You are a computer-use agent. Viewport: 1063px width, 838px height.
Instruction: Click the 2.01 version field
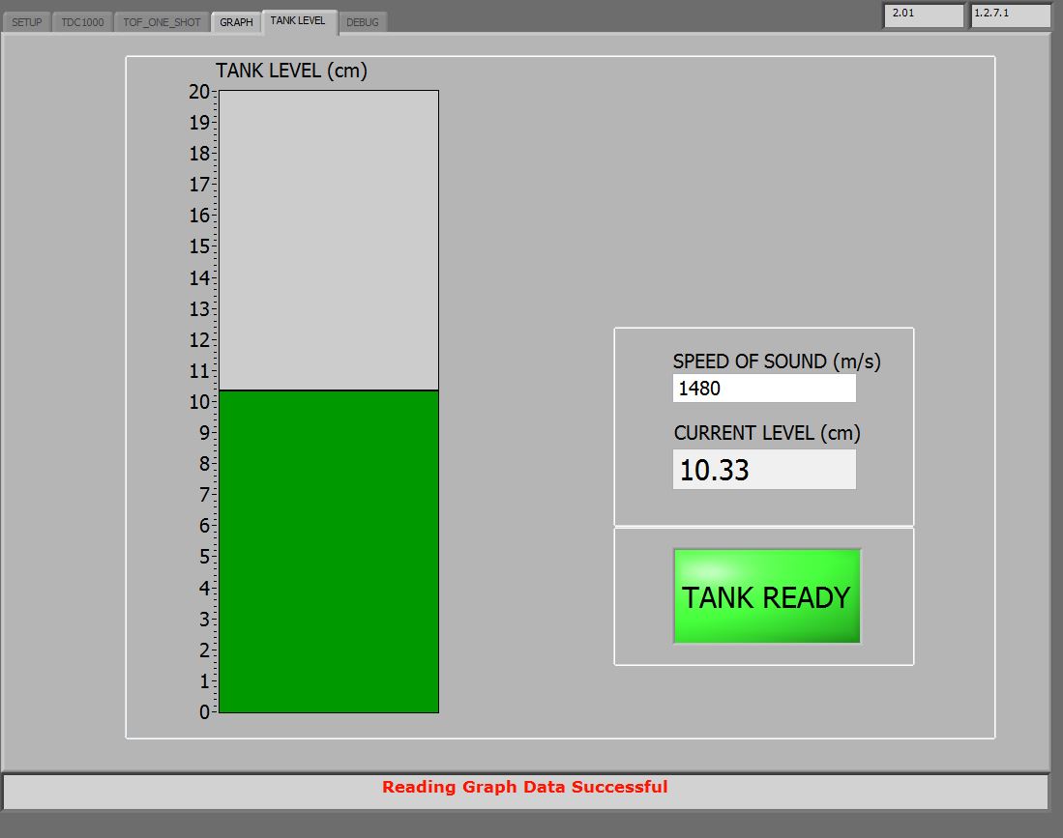coord(924,14)
